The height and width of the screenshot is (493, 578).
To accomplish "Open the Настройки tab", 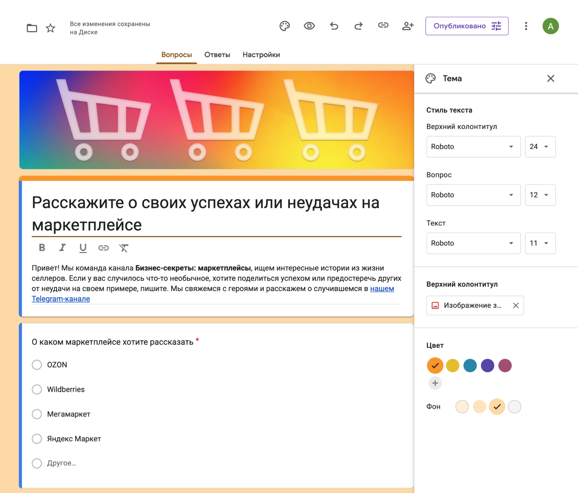I will [261, 54].
